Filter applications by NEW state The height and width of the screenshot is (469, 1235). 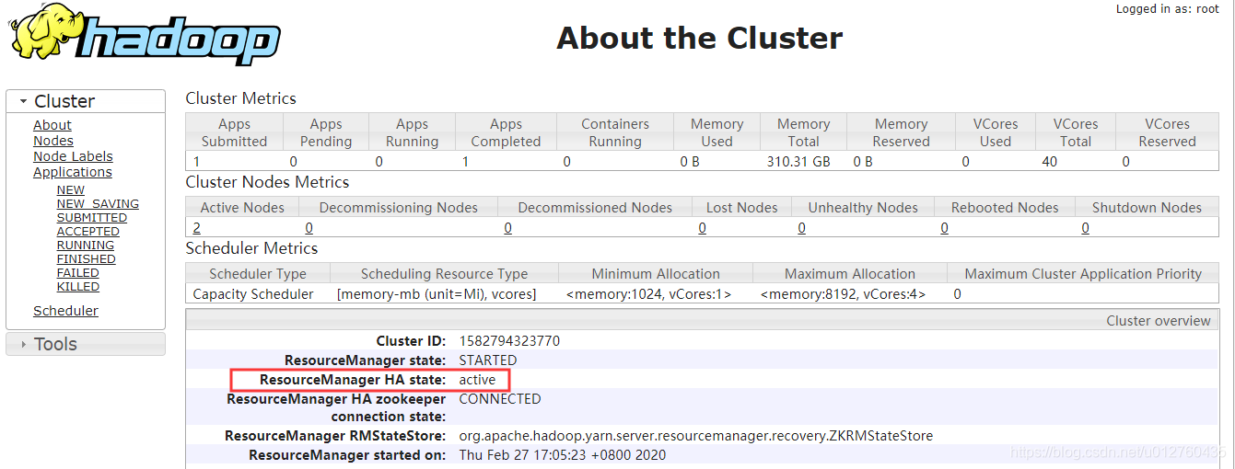point(71,190)
